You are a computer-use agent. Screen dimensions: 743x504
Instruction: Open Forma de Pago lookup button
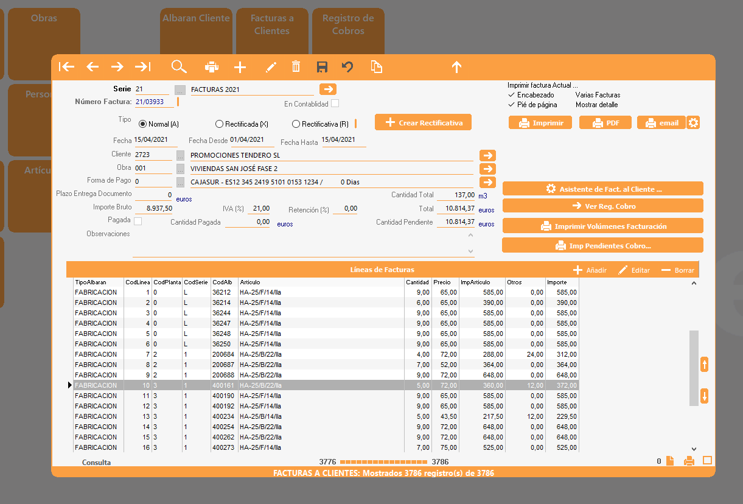click(x=180, y=182)
